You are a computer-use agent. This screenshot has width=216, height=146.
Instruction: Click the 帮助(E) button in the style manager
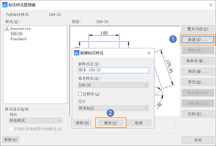(x=11, y=140)
